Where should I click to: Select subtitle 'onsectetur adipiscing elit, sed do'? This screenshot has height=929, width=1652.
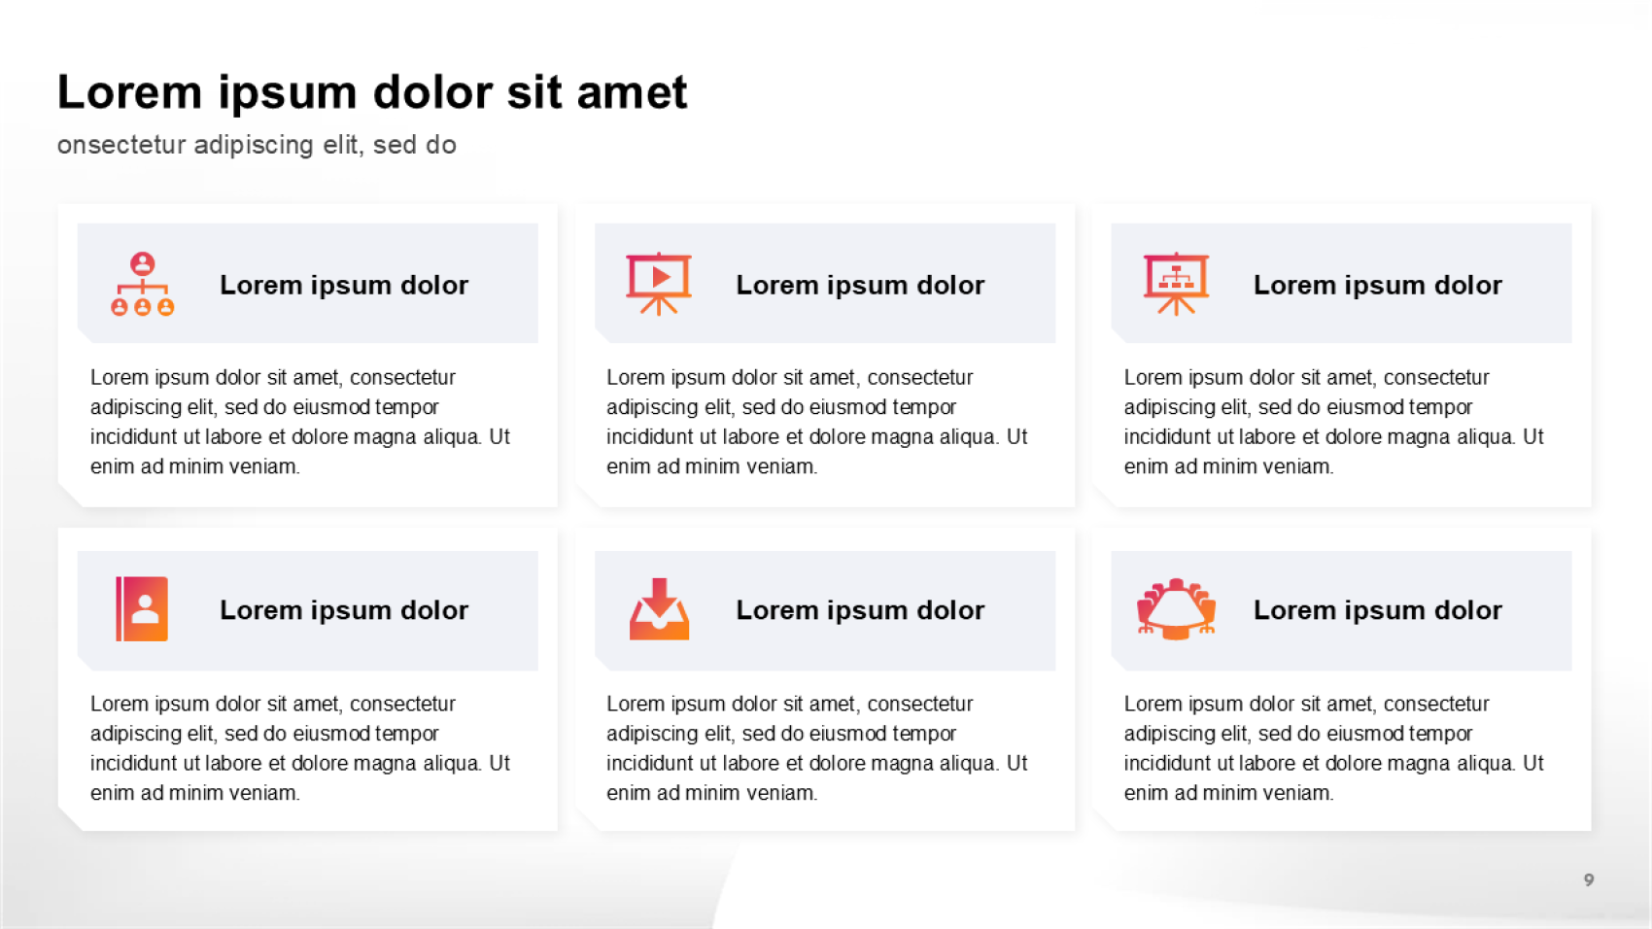(257, 145)
